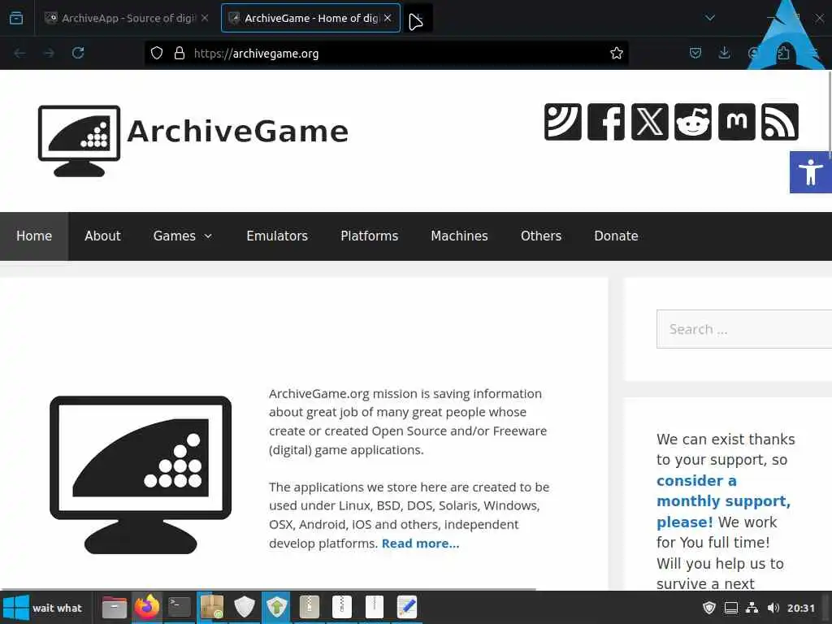
Task: View site security padlock info
Action: 180,53
